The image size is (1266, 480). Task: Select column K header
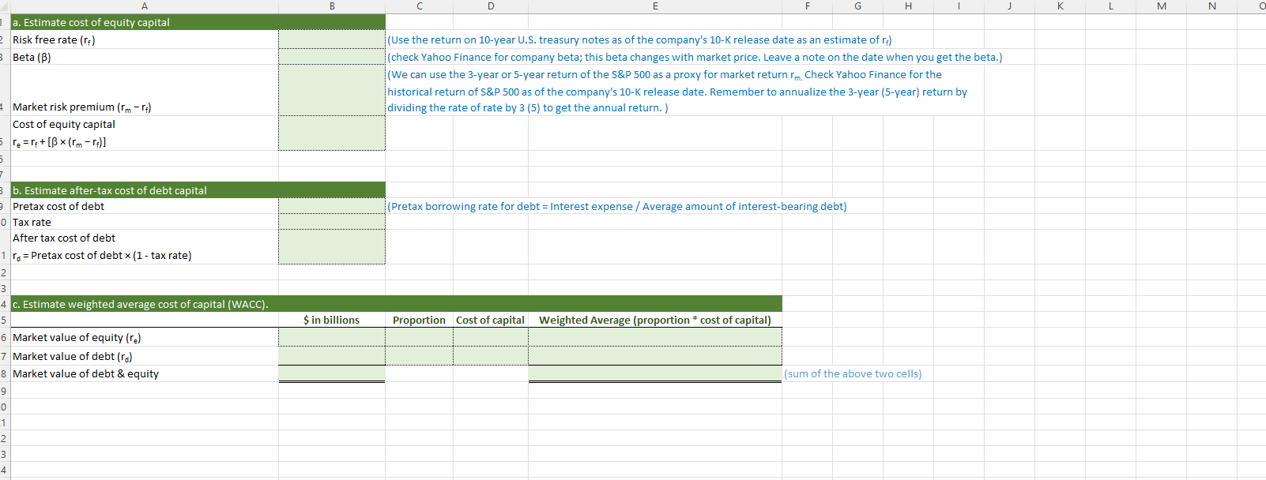1060,6
